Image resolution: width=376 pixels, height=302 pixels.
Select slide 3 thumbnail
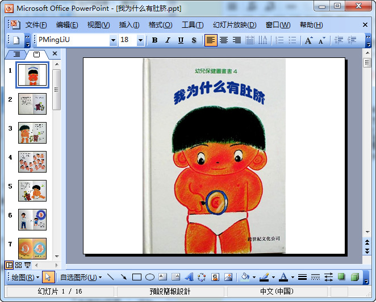point(32,133)
